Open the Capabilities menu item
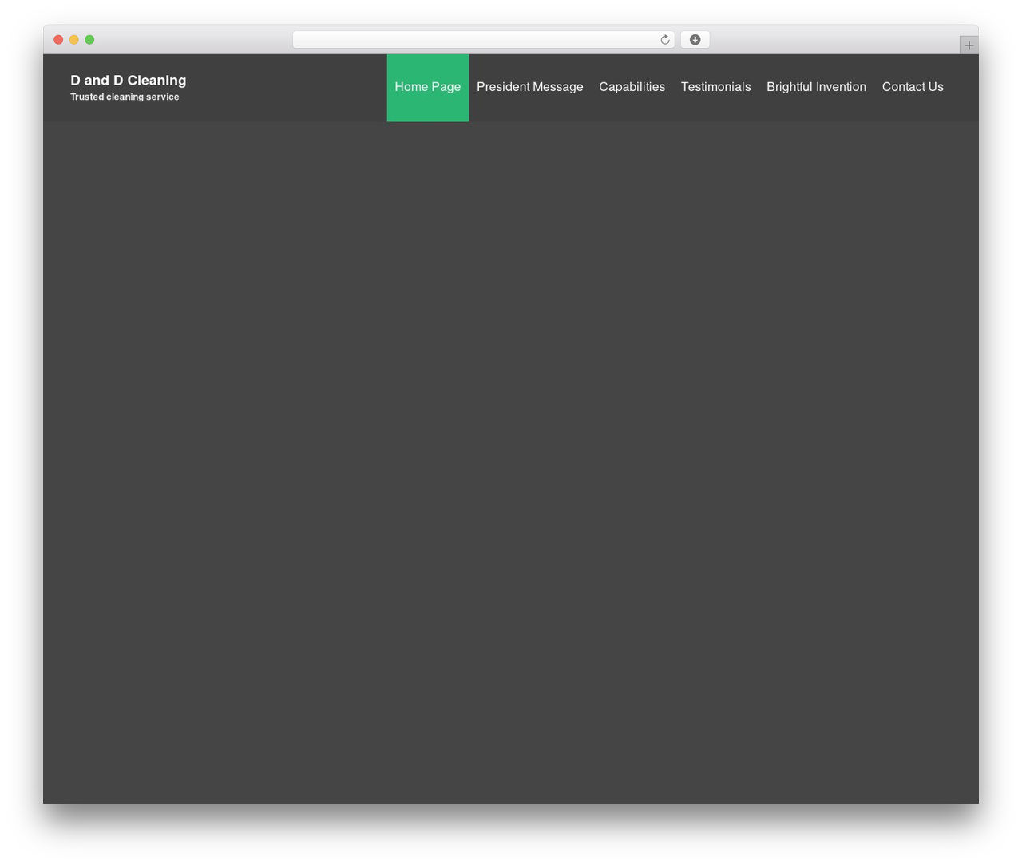The height and width of the screenshot is (865, 1022). (x=632, y=87)
